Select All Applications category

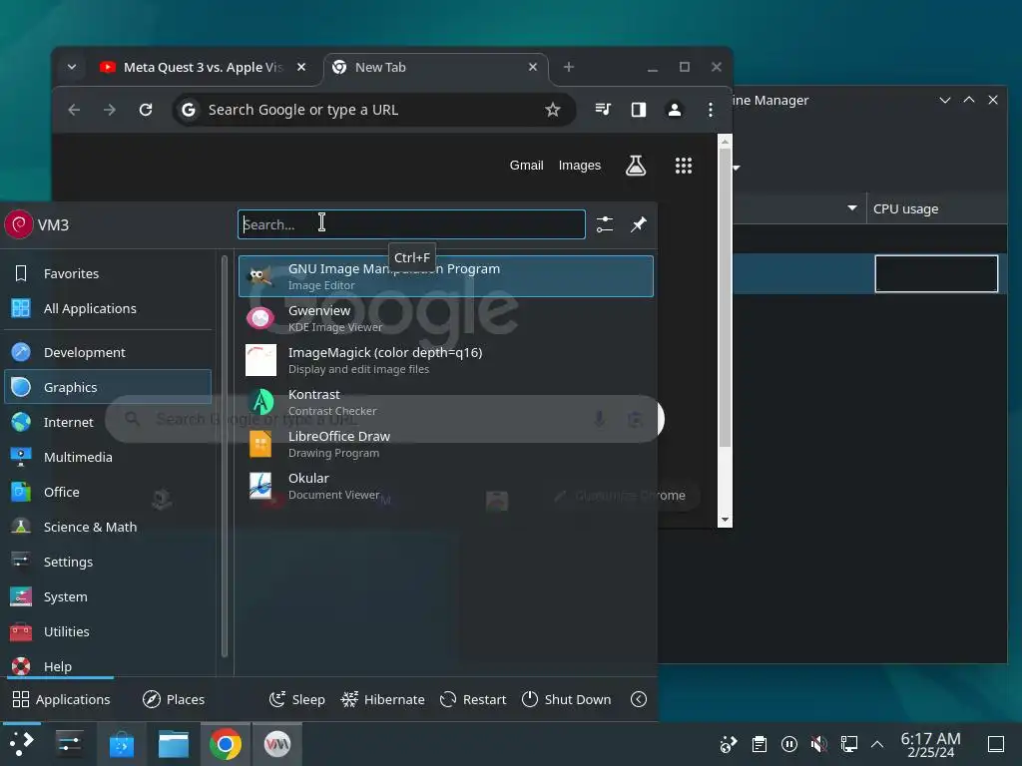tap(108, 308)
